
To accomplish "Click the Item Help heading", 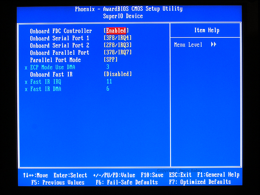I will coord(207,30).
